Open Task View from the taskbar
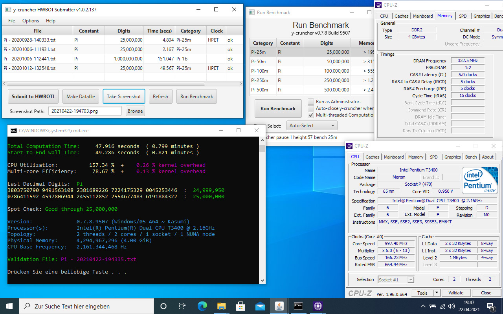This screenshot has width=503, height=314. point(182,306)
